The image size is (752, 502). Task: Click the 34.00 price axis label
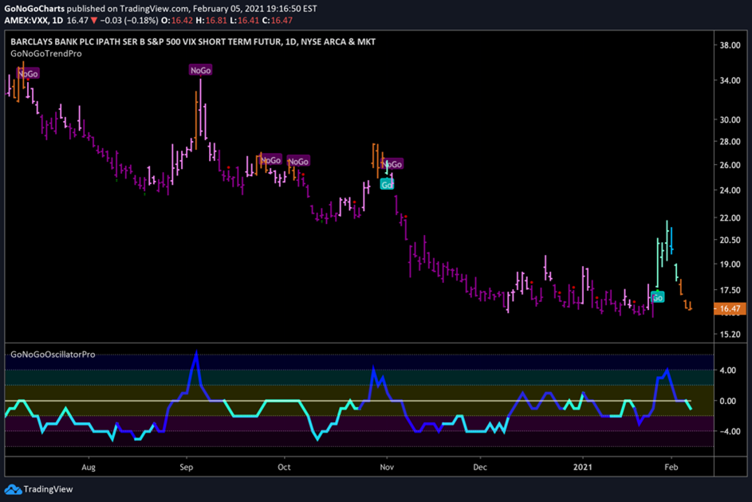(x=730, y=80)
